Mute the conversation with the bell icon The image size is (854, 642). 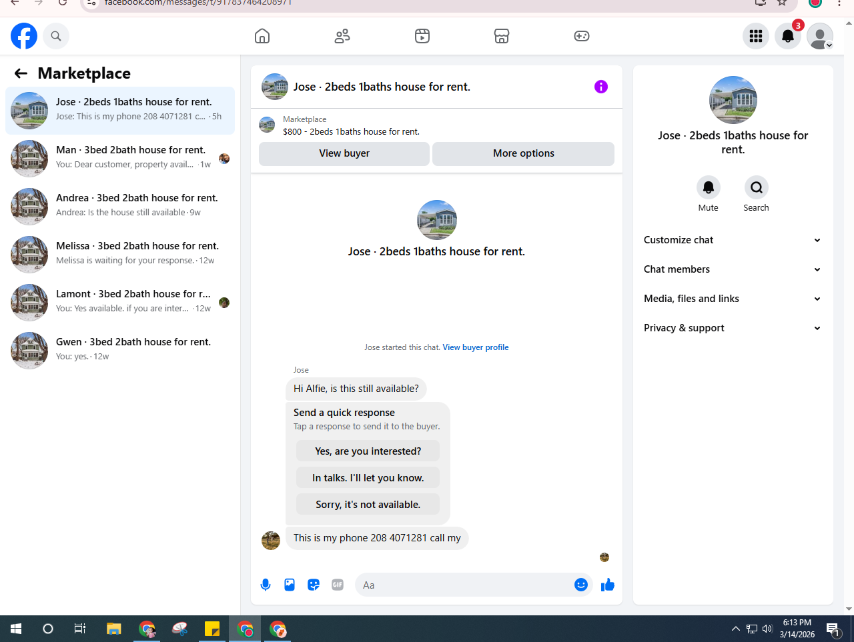click(709, 187)
